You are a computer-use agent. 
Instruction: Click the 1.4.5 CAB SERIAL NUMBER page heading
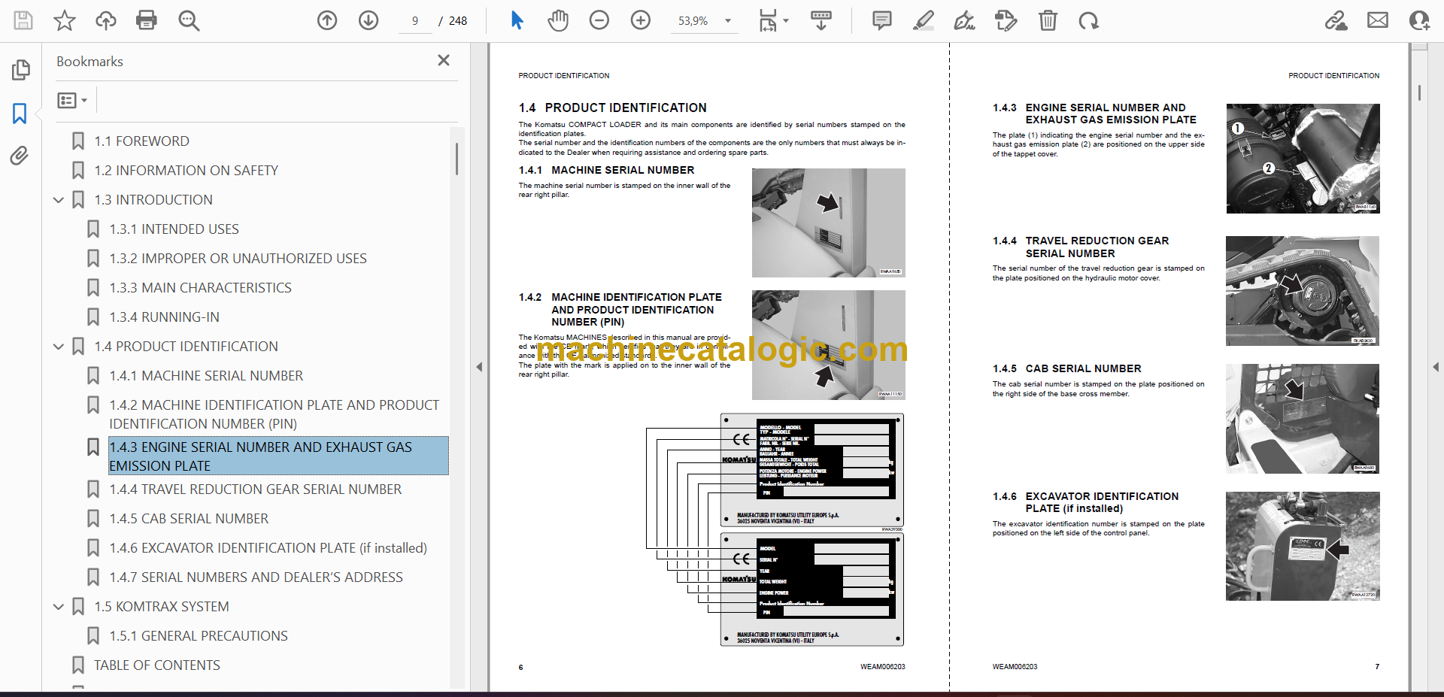(1066, 368)
